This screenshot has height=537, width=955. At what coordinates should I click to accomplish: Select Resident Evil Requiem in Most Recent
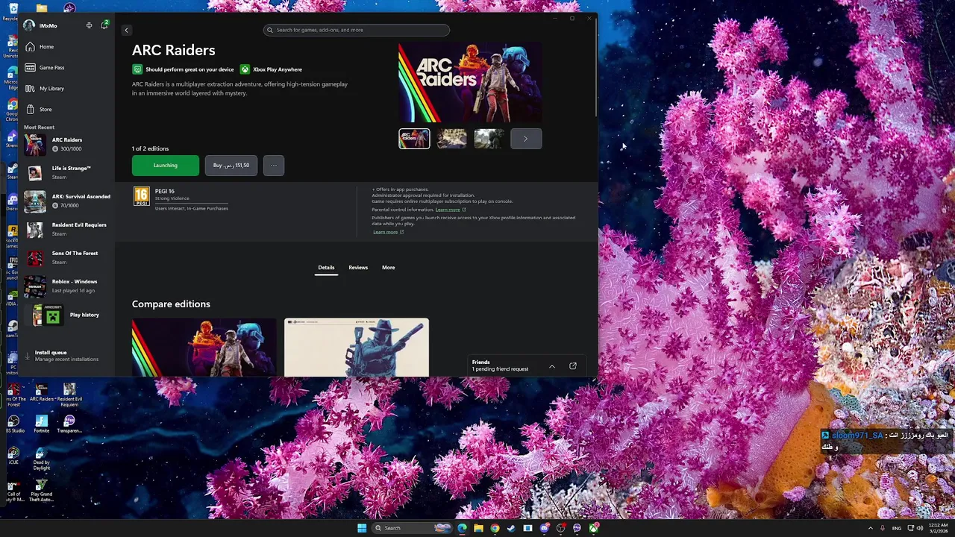pos(67,229)
